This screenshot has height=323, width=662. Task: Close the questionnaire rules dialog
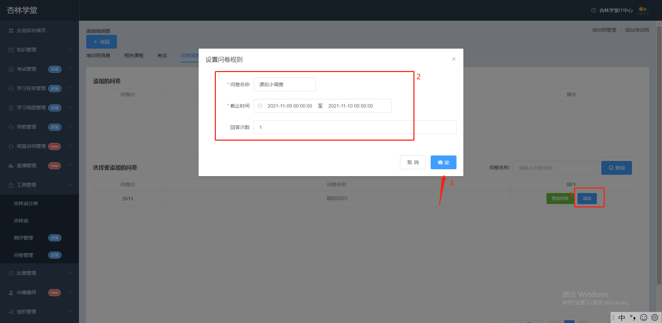coord(454,59)
